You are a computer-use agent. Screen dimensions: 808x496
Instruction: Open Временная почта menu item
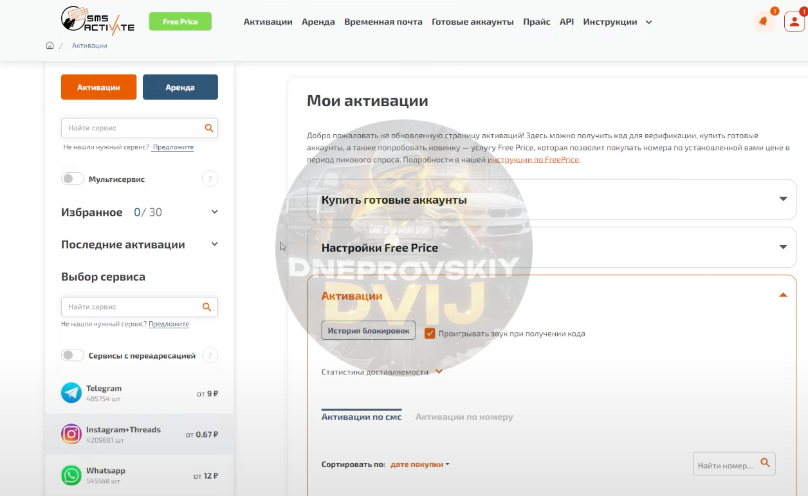pos(383,22)
